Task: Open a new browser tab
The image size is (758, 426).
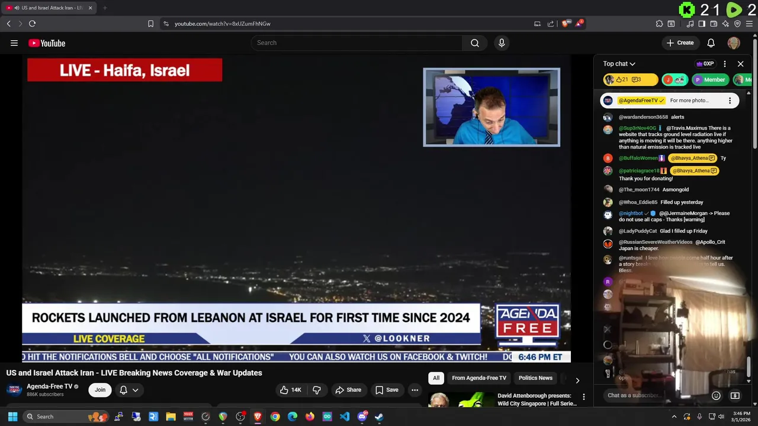Action: 105,8
